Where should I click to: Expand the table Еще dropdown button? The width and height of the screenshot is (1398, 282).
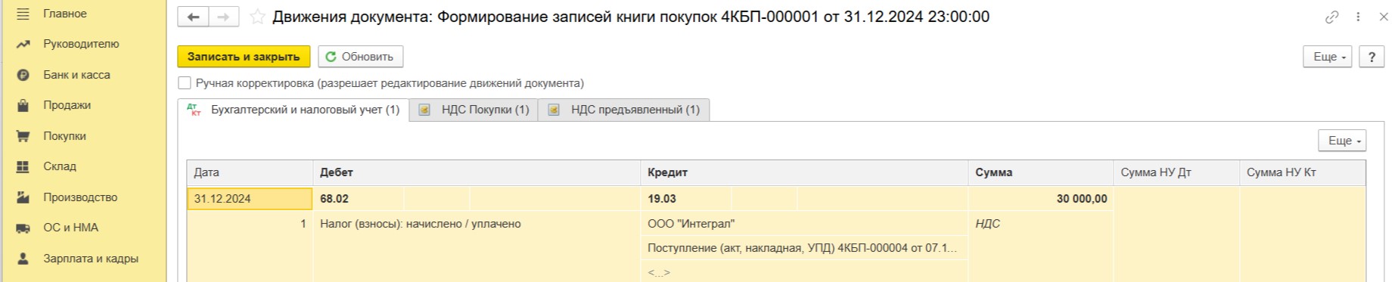coord(1342,141)
